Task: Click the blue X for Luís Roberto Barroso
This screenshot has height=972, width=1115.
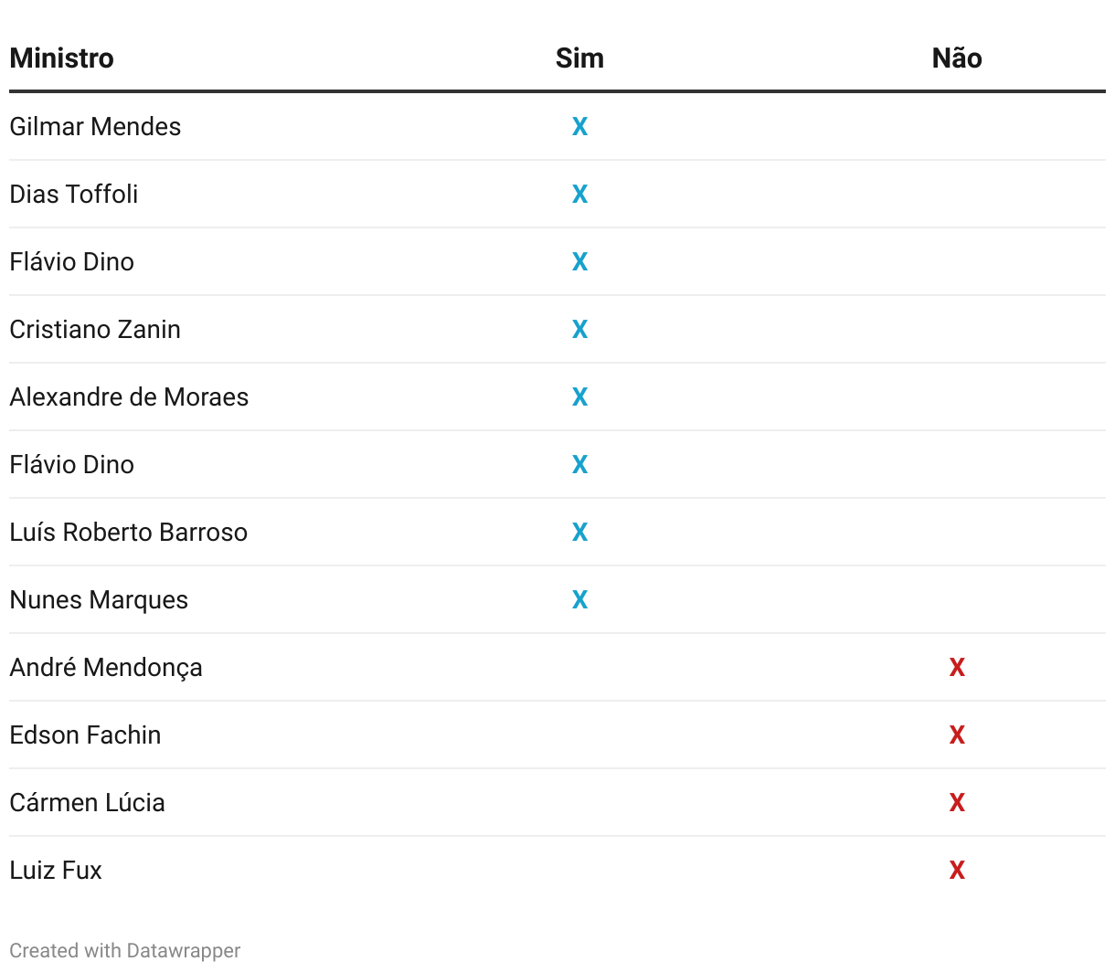Action: 579,533
